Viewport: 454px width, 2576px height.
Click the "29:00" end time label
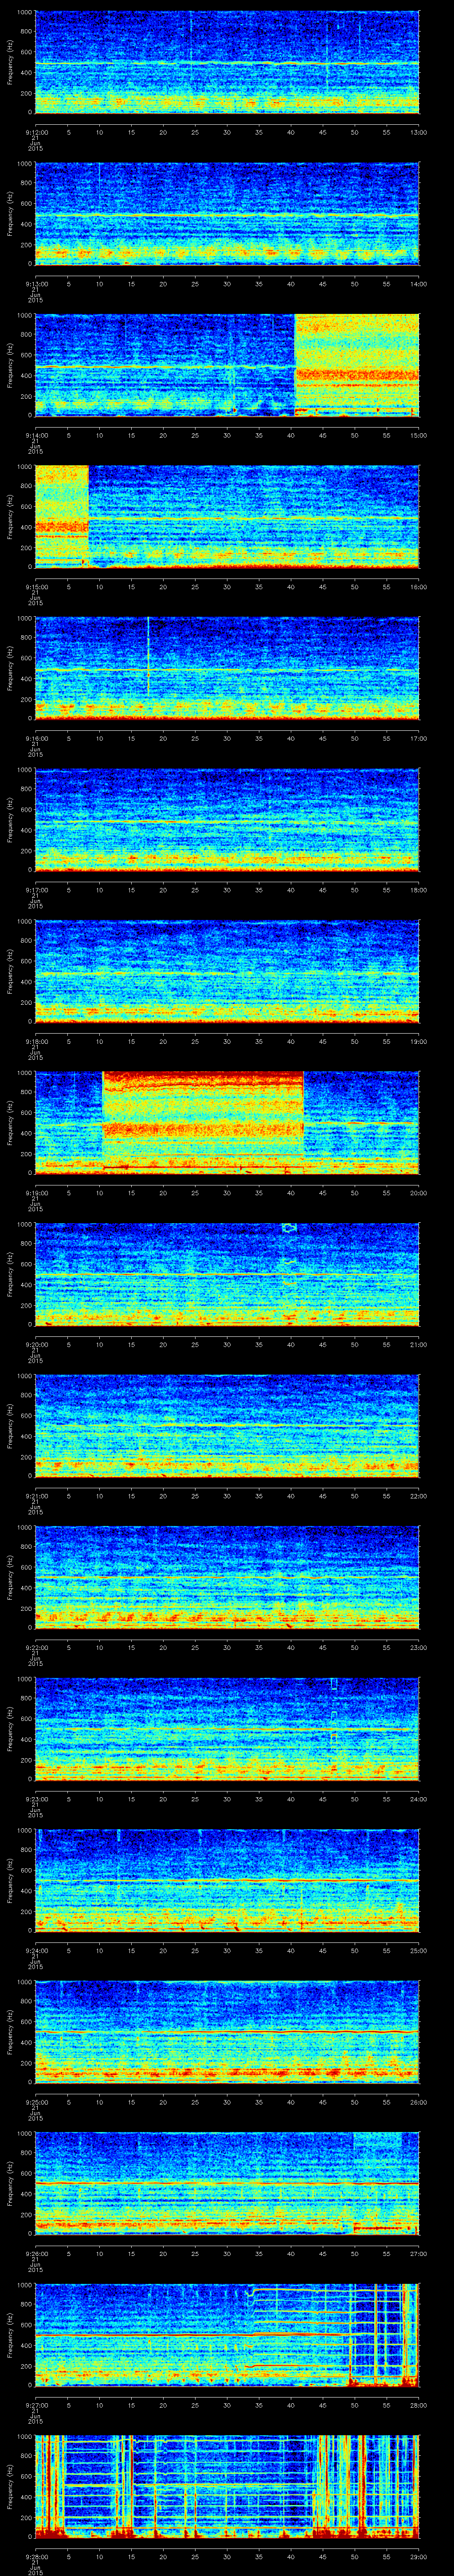pos(418,2557)
